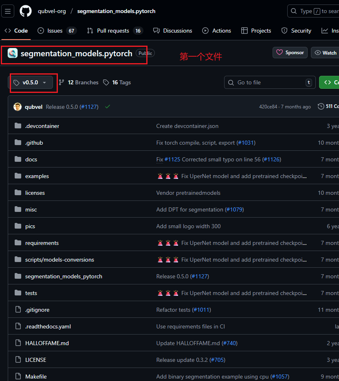Open the #705 pull request link
The image size is (339, 381).
(x=218, y=360)
